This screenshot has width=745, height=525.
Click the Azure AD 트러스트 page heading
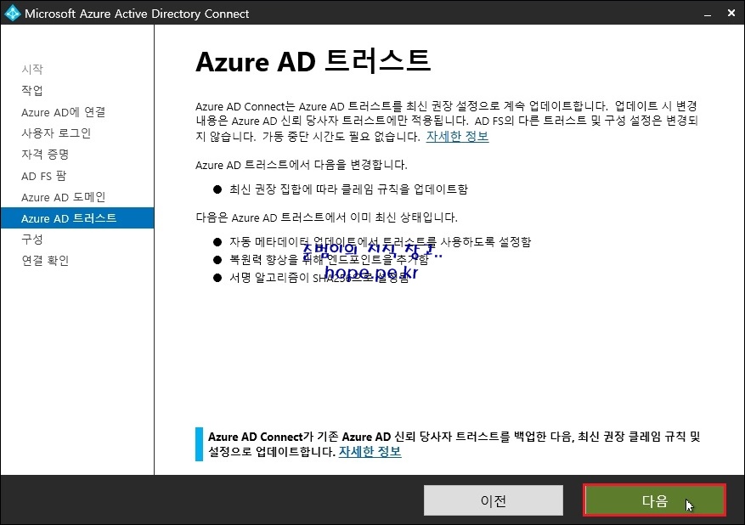[313, 62]
